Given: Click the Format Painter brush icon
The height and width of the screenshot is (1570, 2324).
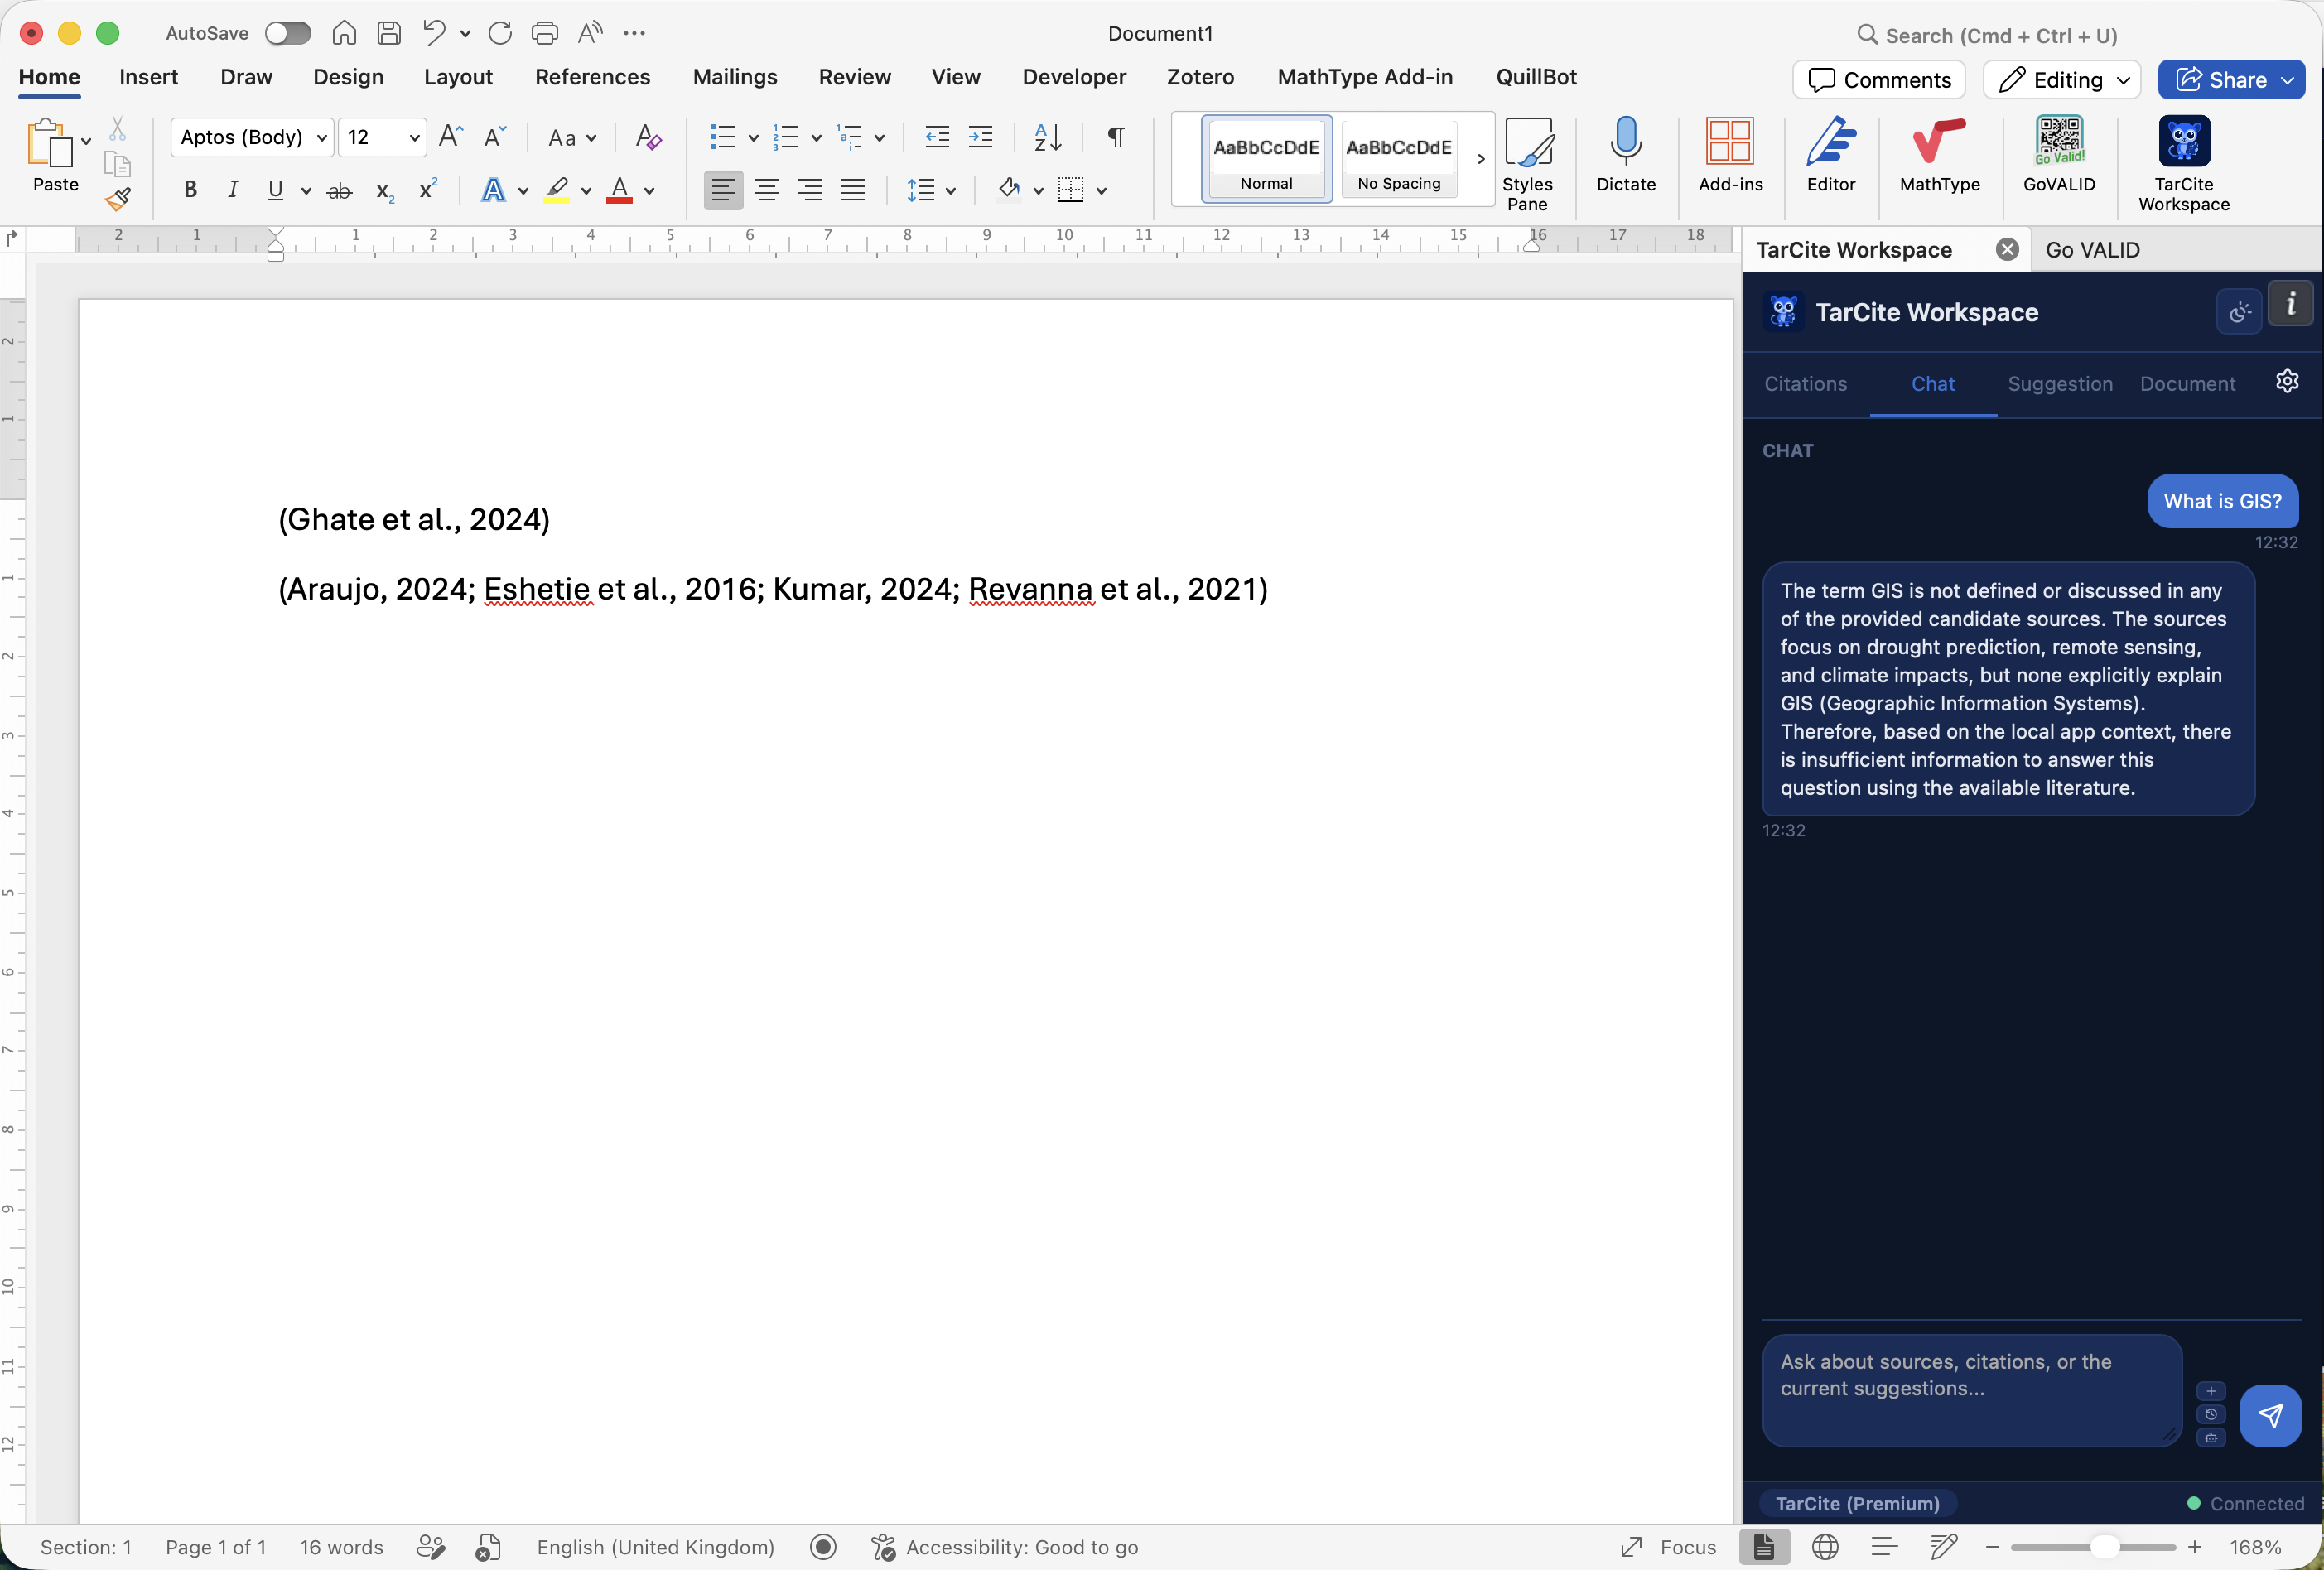Looking at the screenshot, I should [117, 199].
